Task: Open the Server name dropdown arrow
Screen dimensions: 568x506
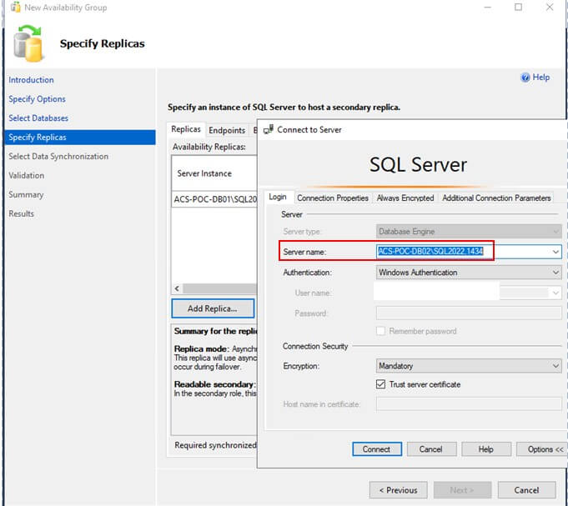Action: 555,252
